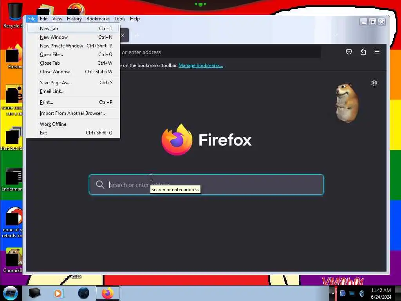Click the volume tray icon

361,294
